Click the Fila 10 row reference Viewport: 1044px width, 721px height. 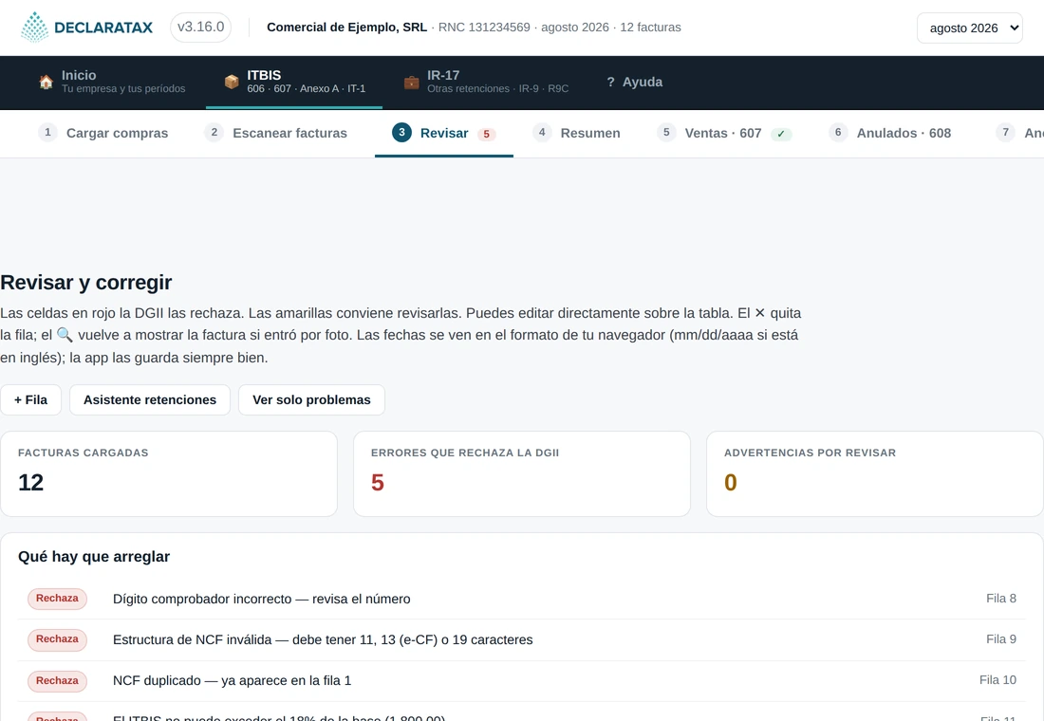(x=997, y=679)
